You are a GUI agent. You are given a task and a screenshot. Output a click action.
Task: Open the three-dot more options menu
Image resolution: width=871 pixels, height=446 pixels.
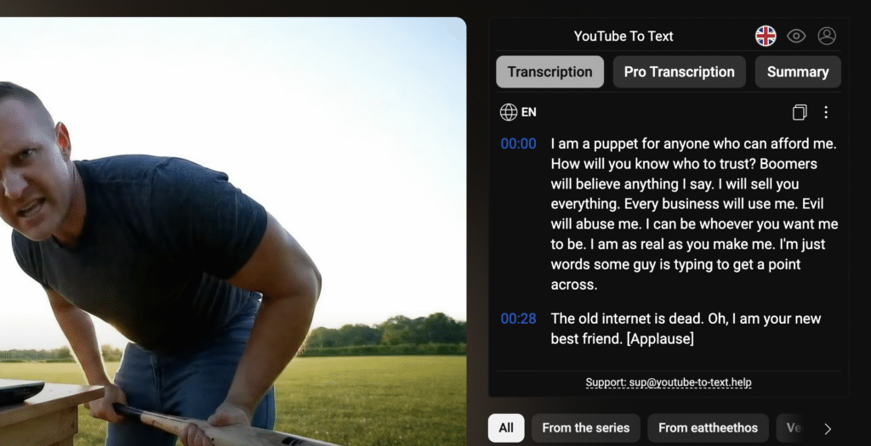[826, 112]
